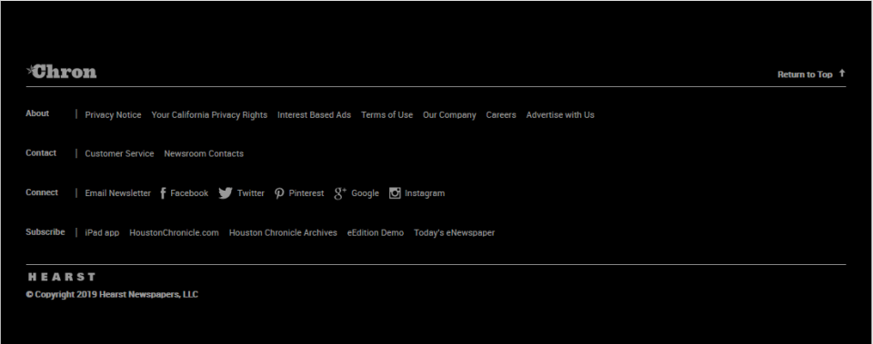Click the About section label

click(37, 113)
